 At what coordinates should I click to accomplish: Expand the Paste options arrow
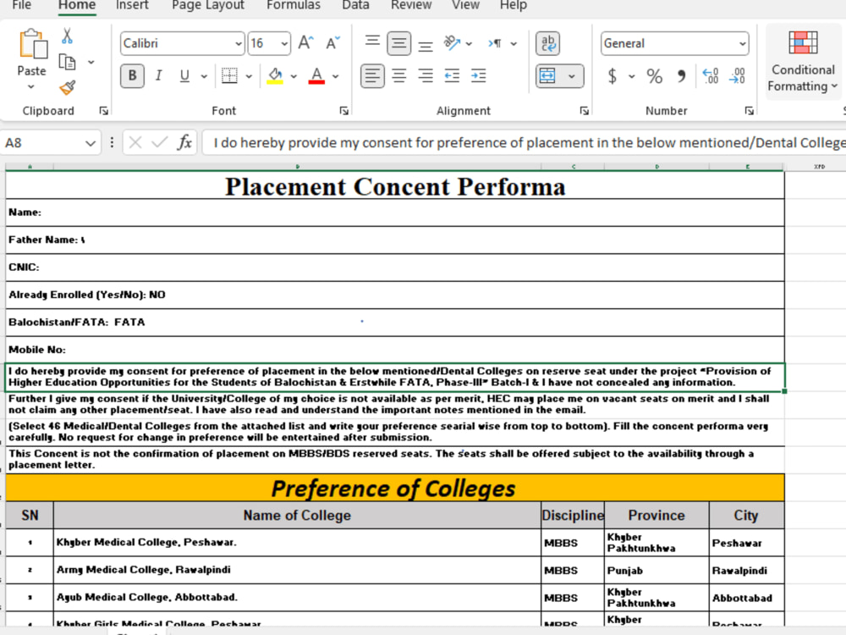click(x=31, y=86)
